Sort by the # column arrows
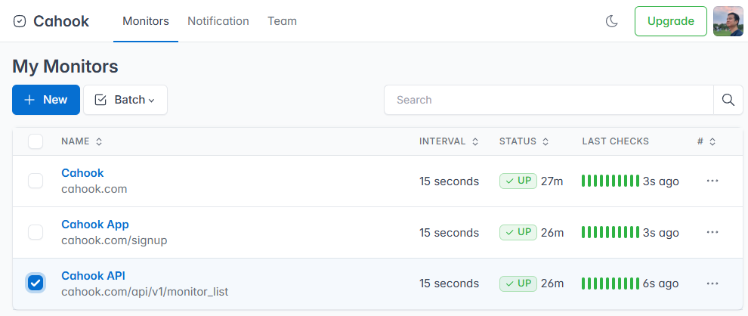This screenshot has height=316, width=748. (712, 142)
